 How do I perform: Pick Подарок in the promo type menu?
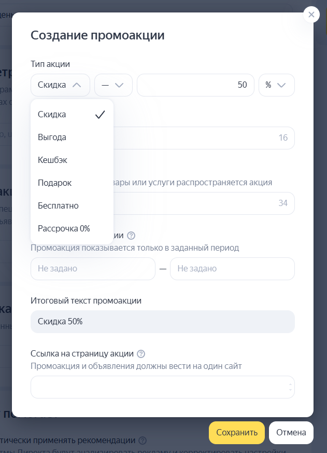(x=54, y=183)
